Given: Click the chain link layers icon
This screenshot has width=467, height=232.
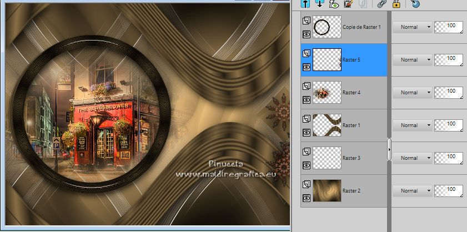Looking at the screenshot, I should (381, 4).
